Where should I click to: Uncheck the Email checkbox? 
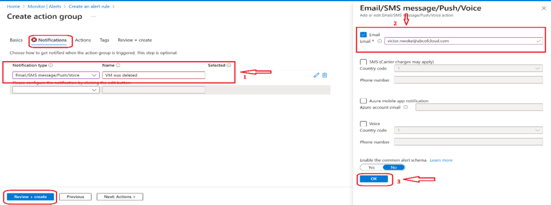tap(363, 34)
